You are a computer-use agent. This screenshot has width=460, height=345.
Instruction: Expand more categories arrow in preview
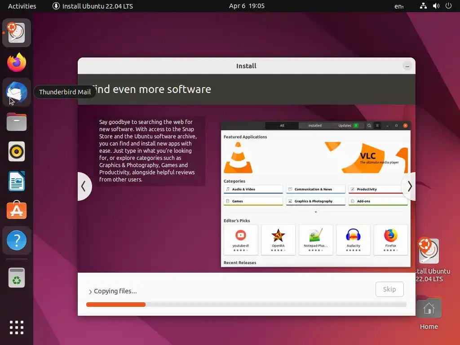point(316,212)
